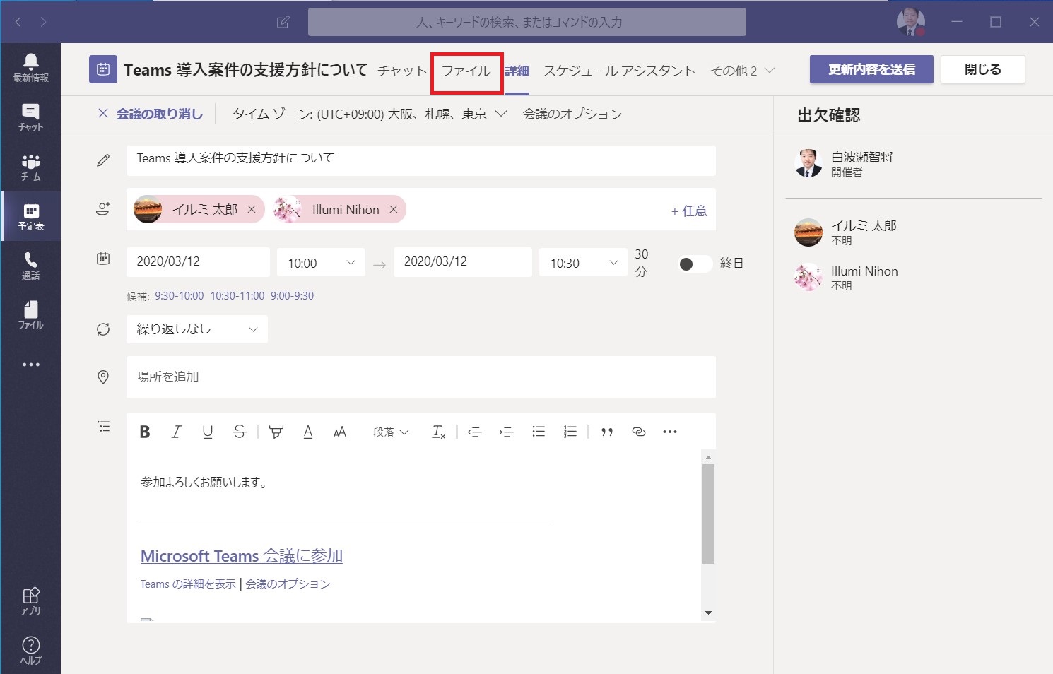The height and width of the screenshot is (674, 1053).
Task: Open the font size tool
Action: [339, 432]
